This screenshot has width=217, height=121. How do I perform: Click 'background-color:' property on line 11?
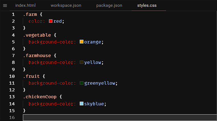[52, 83]
